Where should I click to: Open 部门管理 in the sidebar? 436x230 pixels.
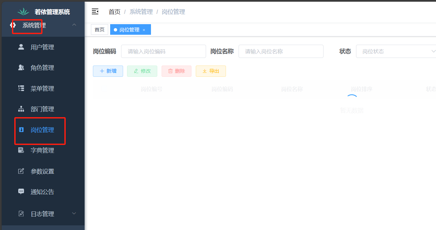[x=42, y=109]
